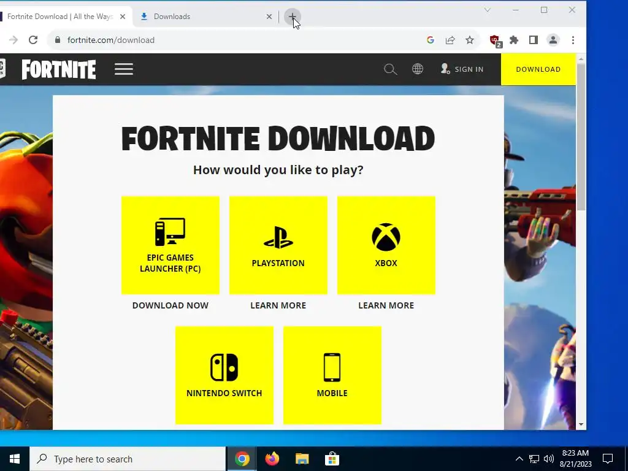
Task: Toggle the Chrome side panel
Action: click(534, 40)
